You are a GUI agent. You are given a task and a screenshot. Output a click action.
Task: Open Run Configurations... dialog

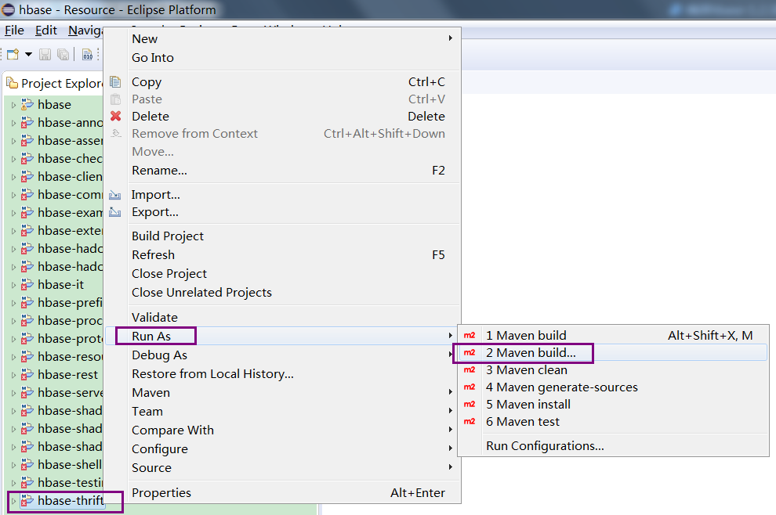click(x=613, y=446)
